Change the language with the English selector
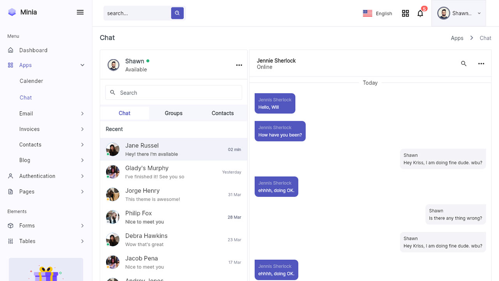The height and width of the screenshot is (281, 499). 377,13
